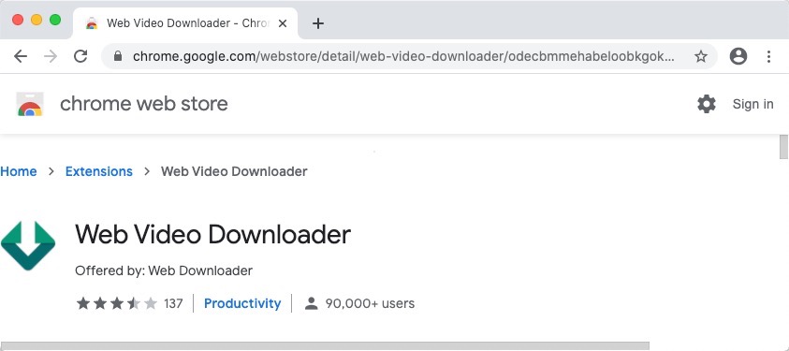This screenshot has width=789, height=351.
Task: Click the horizontal scrollbar at the bottom
Action: 325,346
